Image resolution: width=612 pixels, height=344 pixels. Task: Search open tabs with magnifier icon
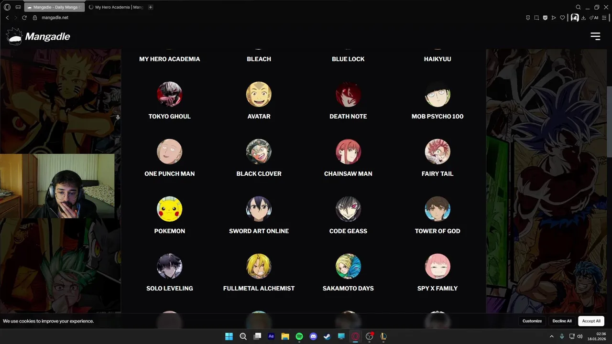click(x=578, y=7)
